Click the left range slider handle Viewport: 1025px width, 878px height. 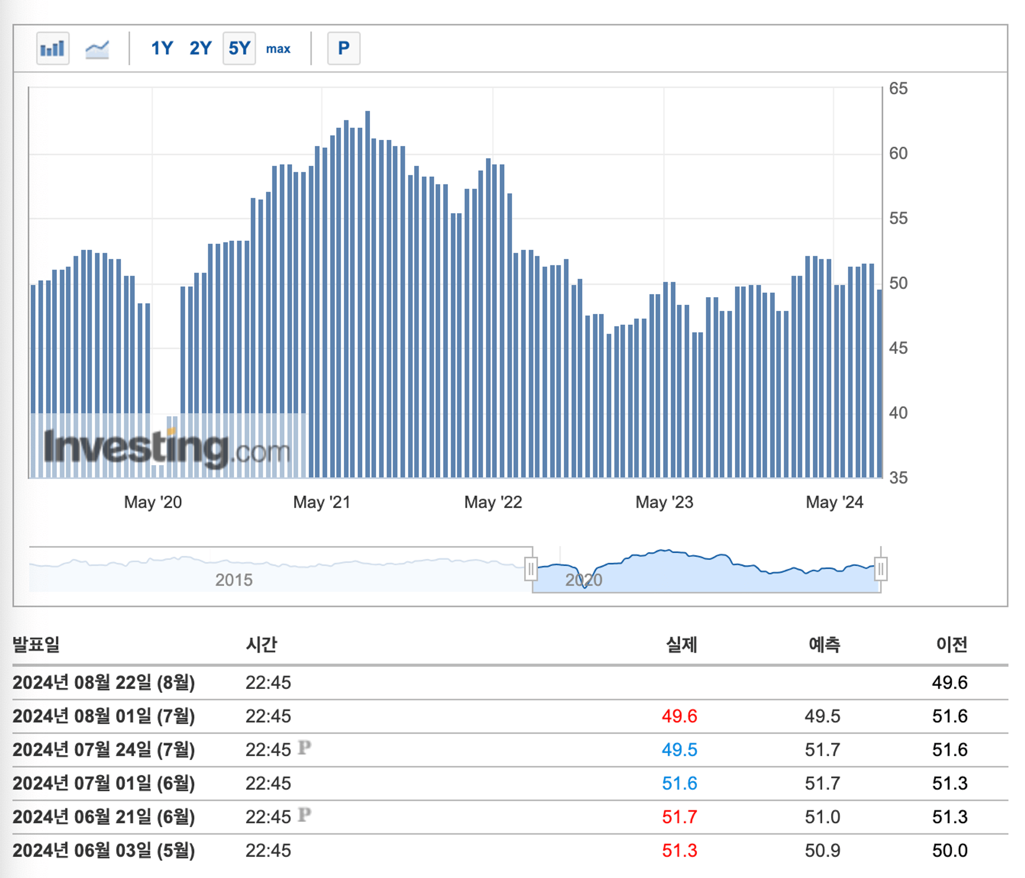tap(531, 569)
